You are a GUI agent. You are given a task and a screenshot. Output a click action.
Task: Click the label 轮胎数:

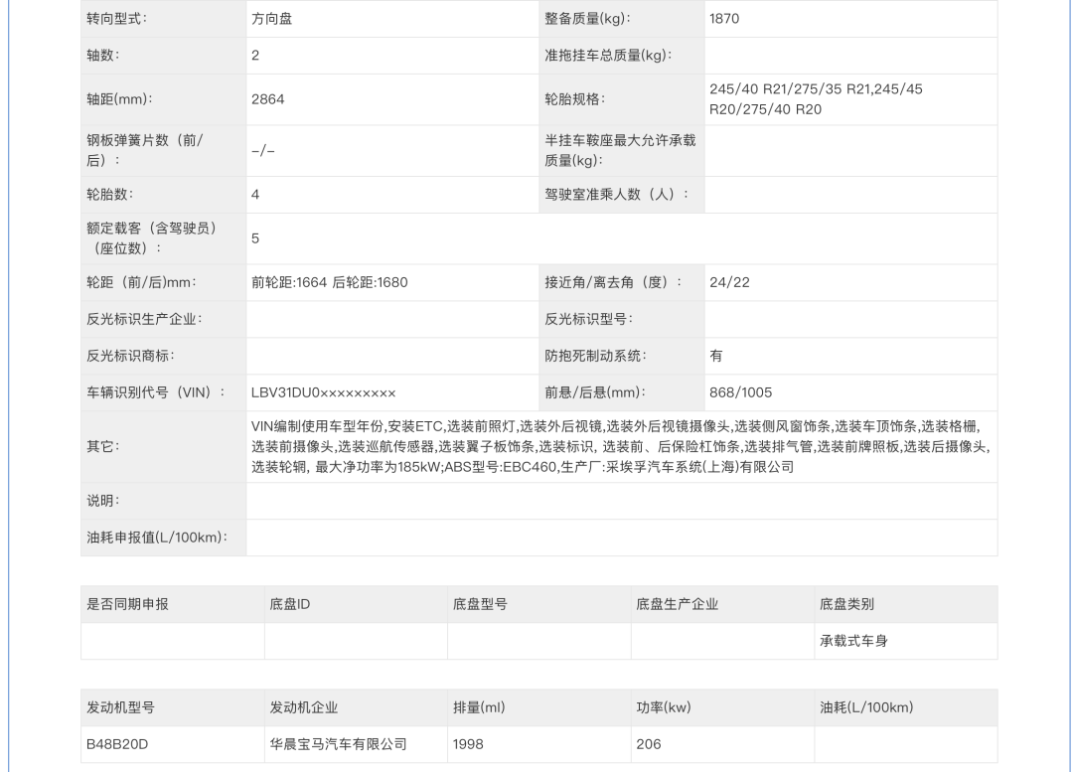click(x=110, y=195)
